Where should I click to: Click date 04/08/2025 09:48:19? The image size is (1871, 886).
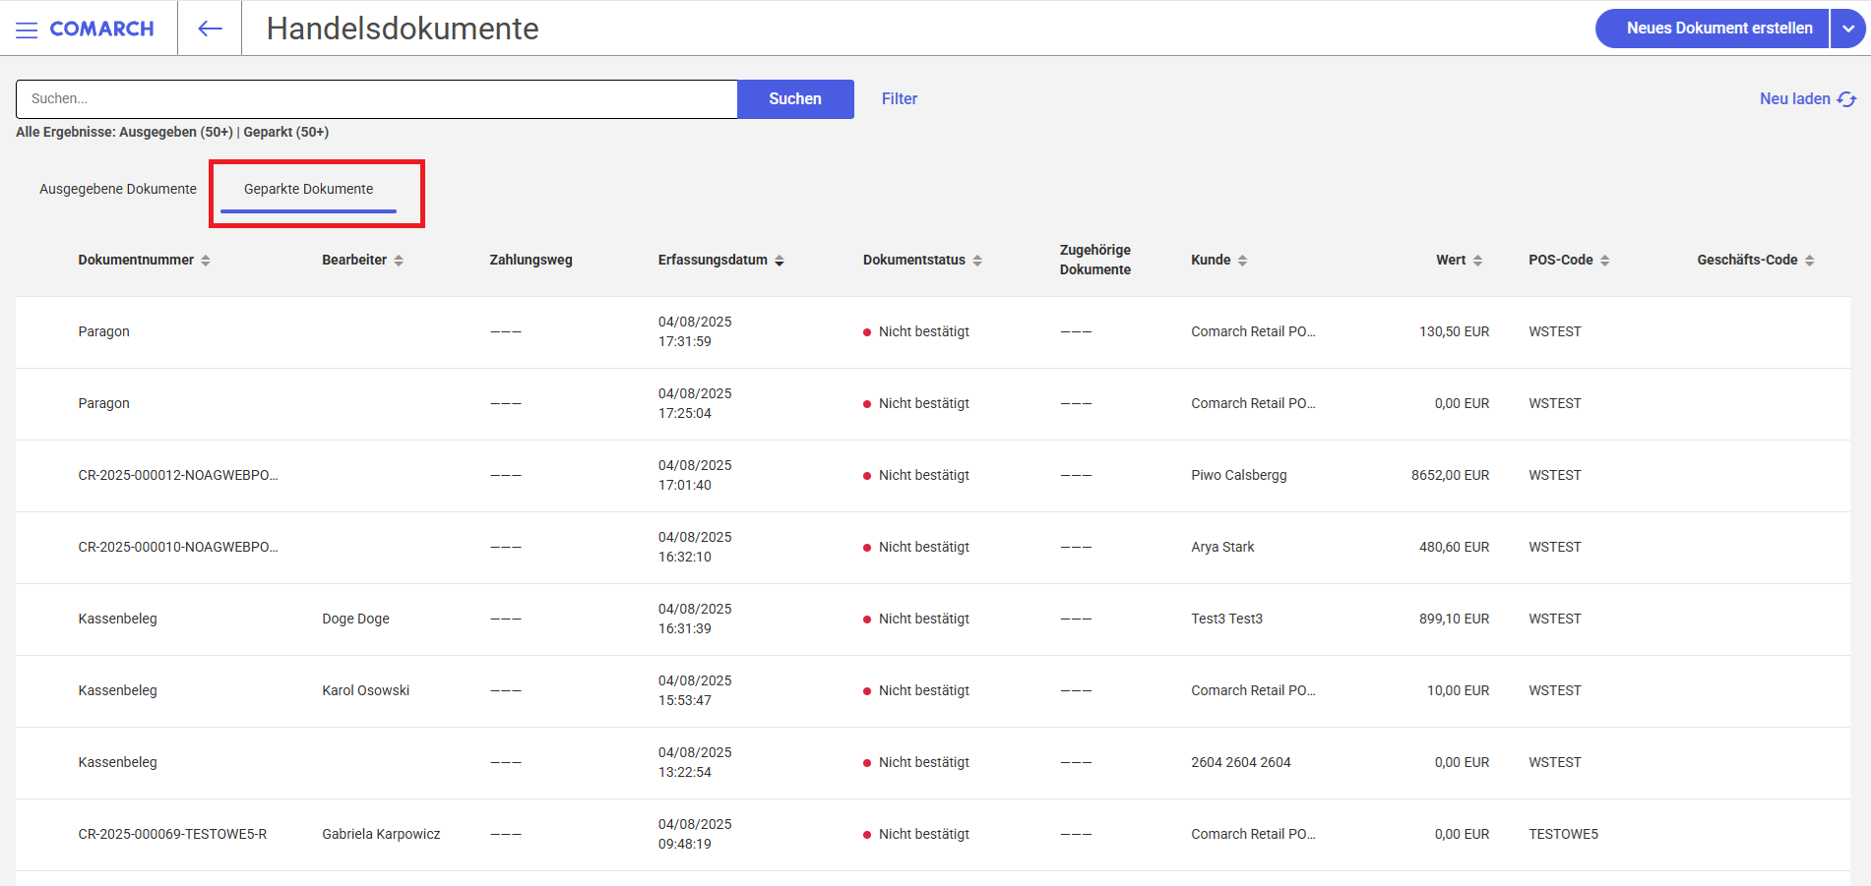[695, 835]
